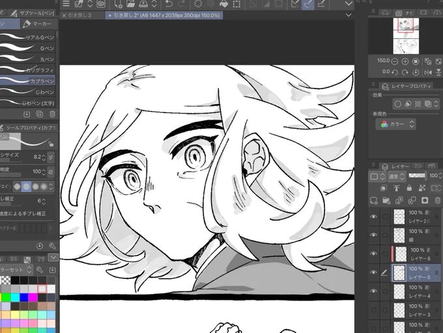The height and width of the screenshot is (333, 443).
Task: Click the clear (dotted circle) icon
Action: tap(198, 3)
